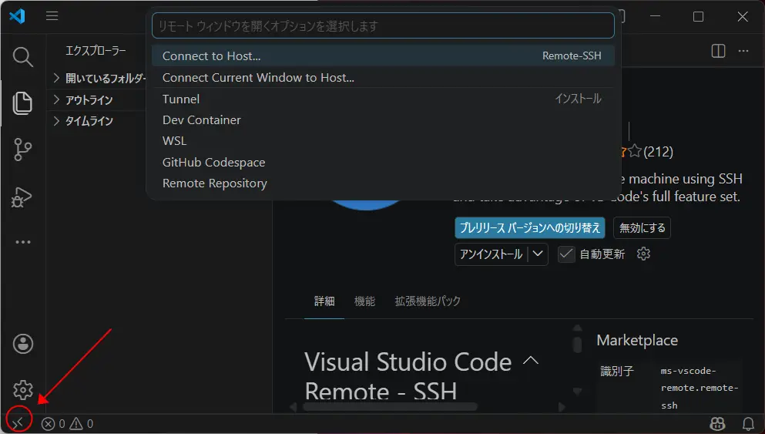Click the アンインストール button
This screenshot has height=434, width=765.
(x=491, y=254)
